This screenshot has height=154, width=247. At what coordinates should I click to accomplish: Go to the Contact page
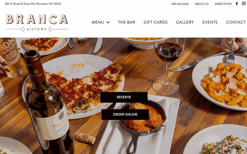(x=236, y=22)
